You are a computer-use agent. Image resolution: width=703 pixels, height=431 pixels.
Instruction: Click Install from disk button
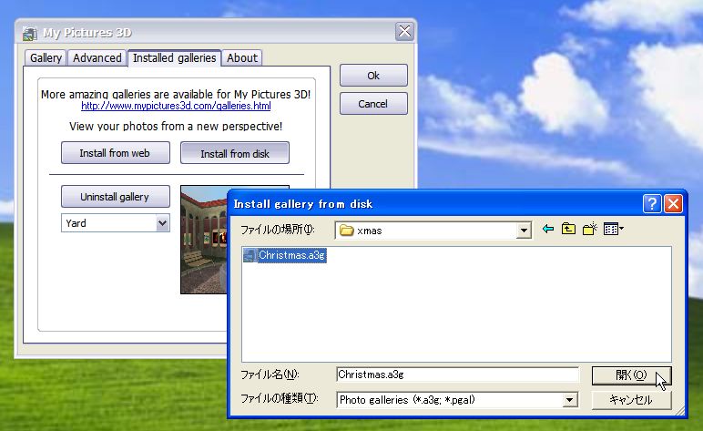[234, 153]
